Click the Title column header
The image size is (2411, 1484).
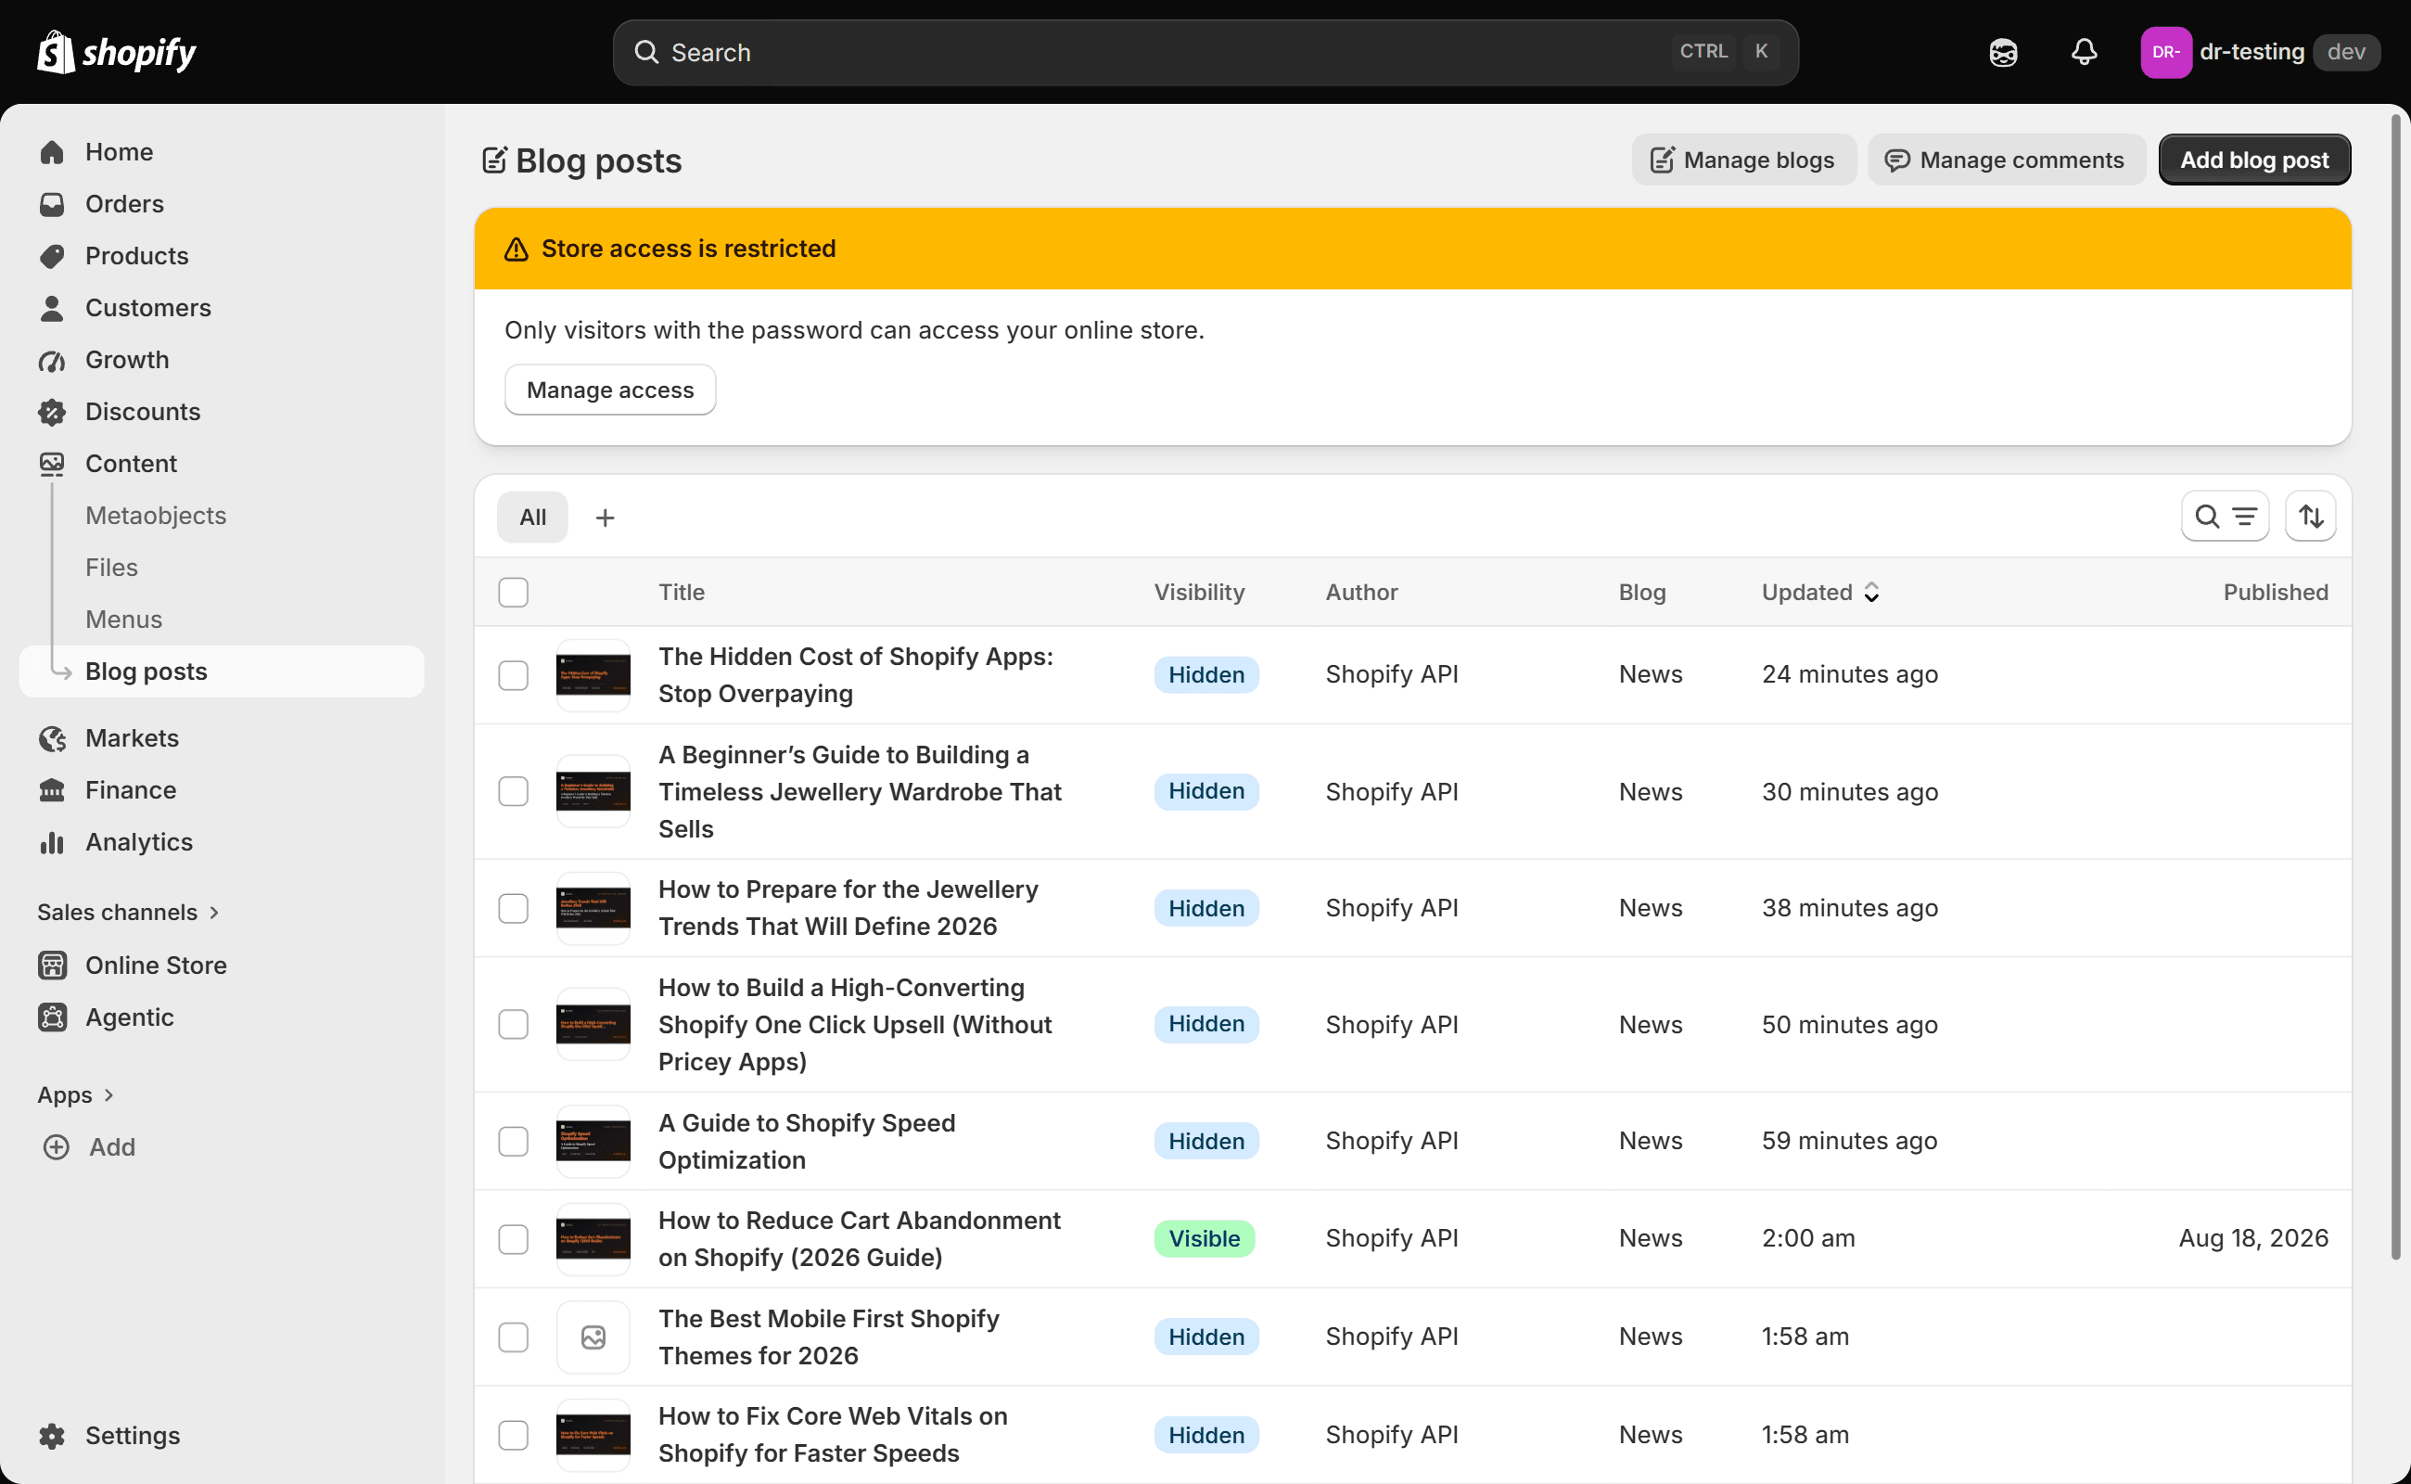coord(681,592)
